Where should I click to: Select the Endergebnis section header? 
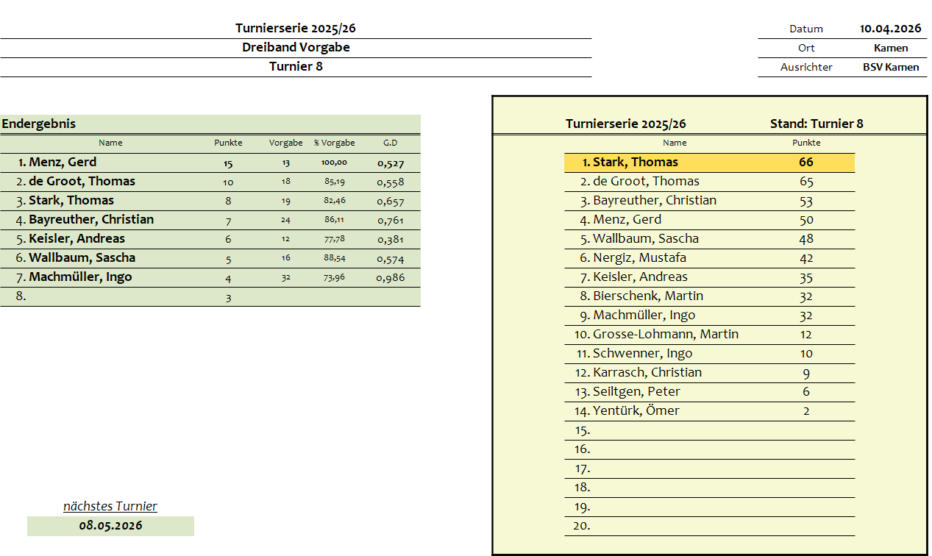tap(38, 124)
